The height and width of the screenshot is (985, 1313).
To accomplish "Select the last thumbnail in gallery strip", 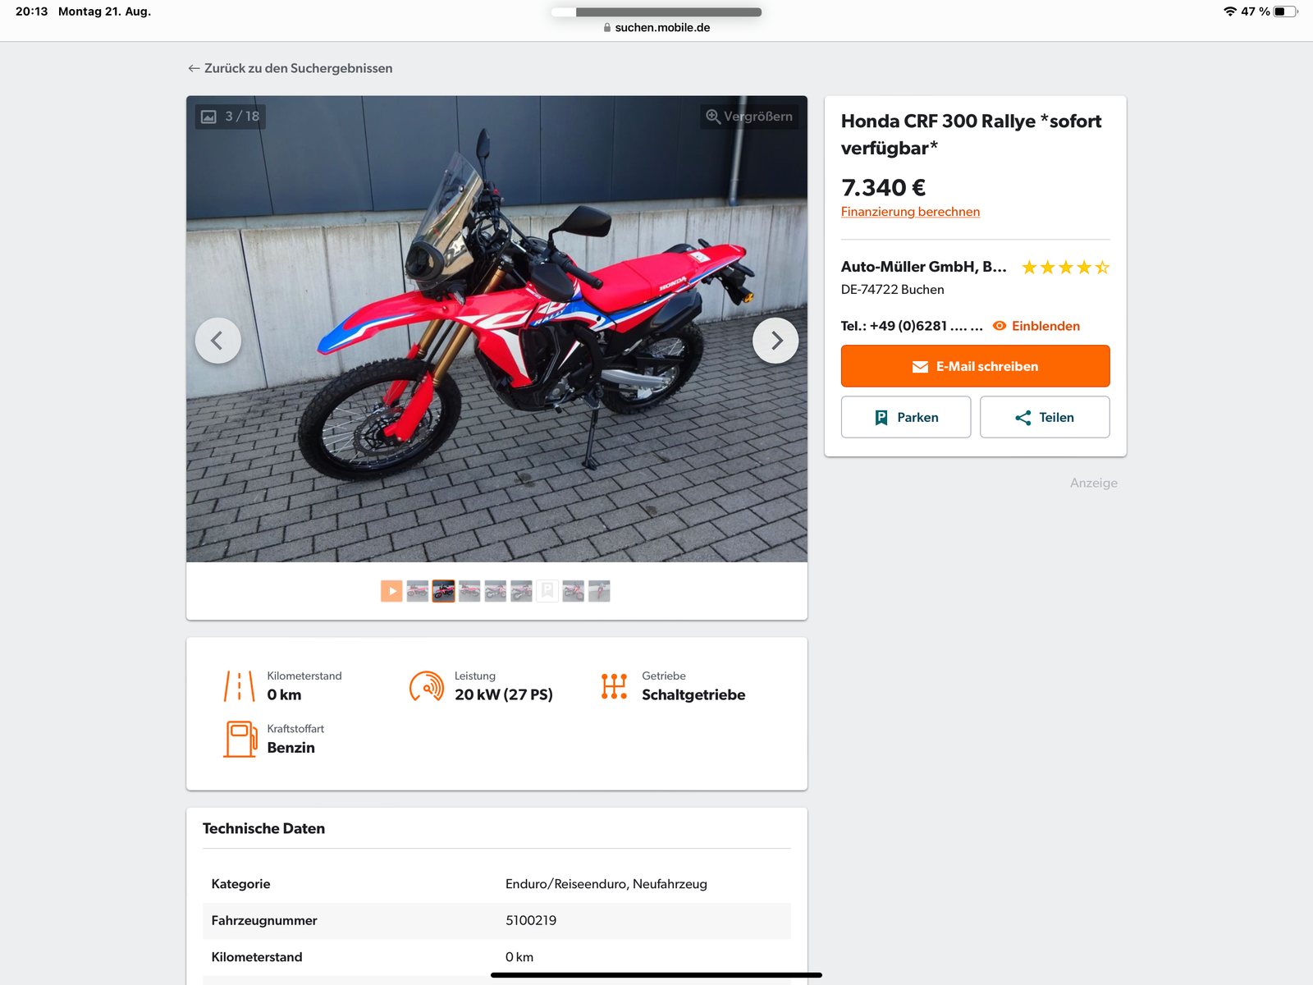I will (x=599, y=591).
